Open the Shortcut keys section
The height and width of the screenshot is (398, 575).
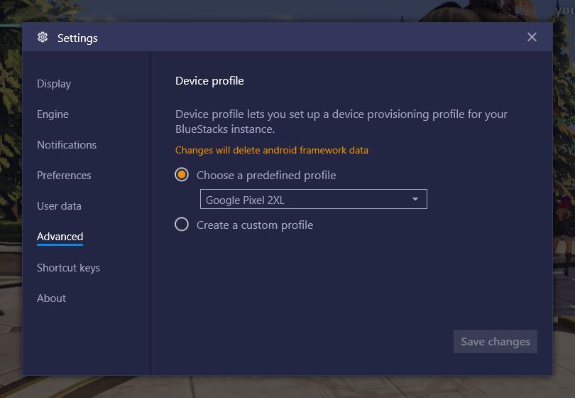click(x=69, y=268)
